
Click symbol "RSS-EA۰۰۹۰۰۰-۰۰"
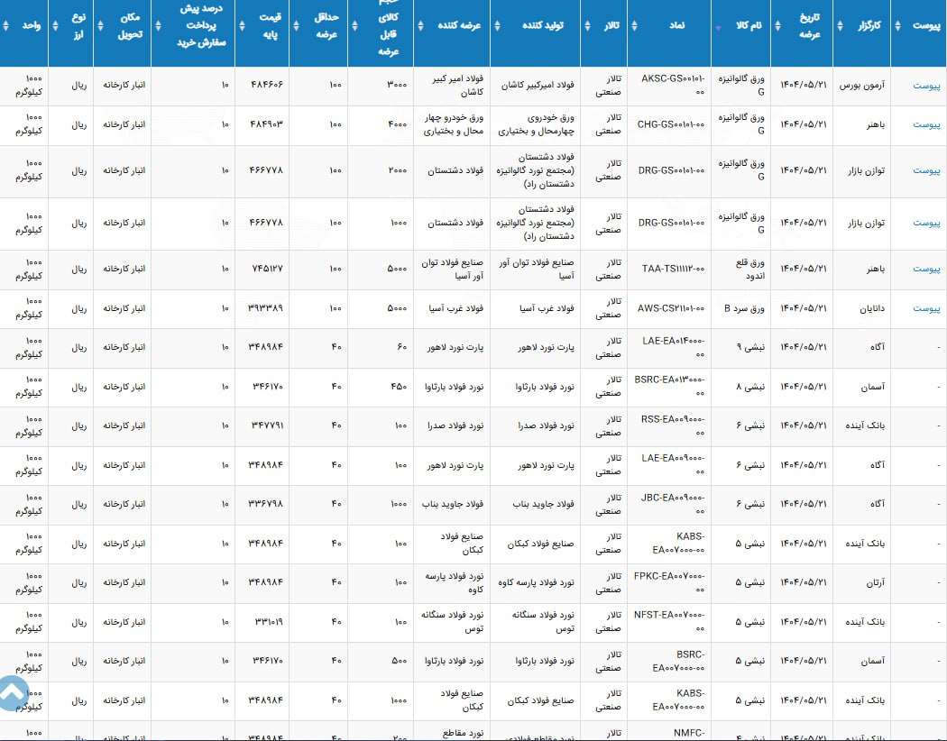[x=673, y=425]
